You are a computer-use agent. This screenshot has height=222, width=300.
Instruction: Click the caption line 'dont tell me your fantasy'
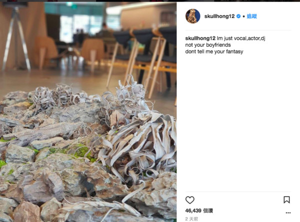click(x=214, y=51)
